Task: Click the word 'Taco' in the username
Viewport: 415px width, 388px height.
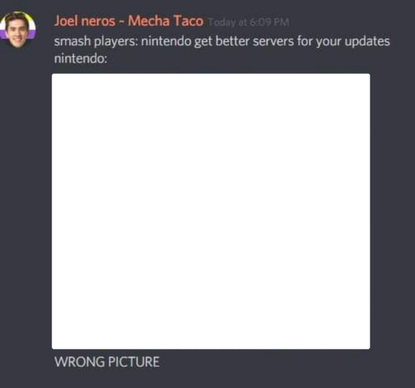Action: (188, 21)
